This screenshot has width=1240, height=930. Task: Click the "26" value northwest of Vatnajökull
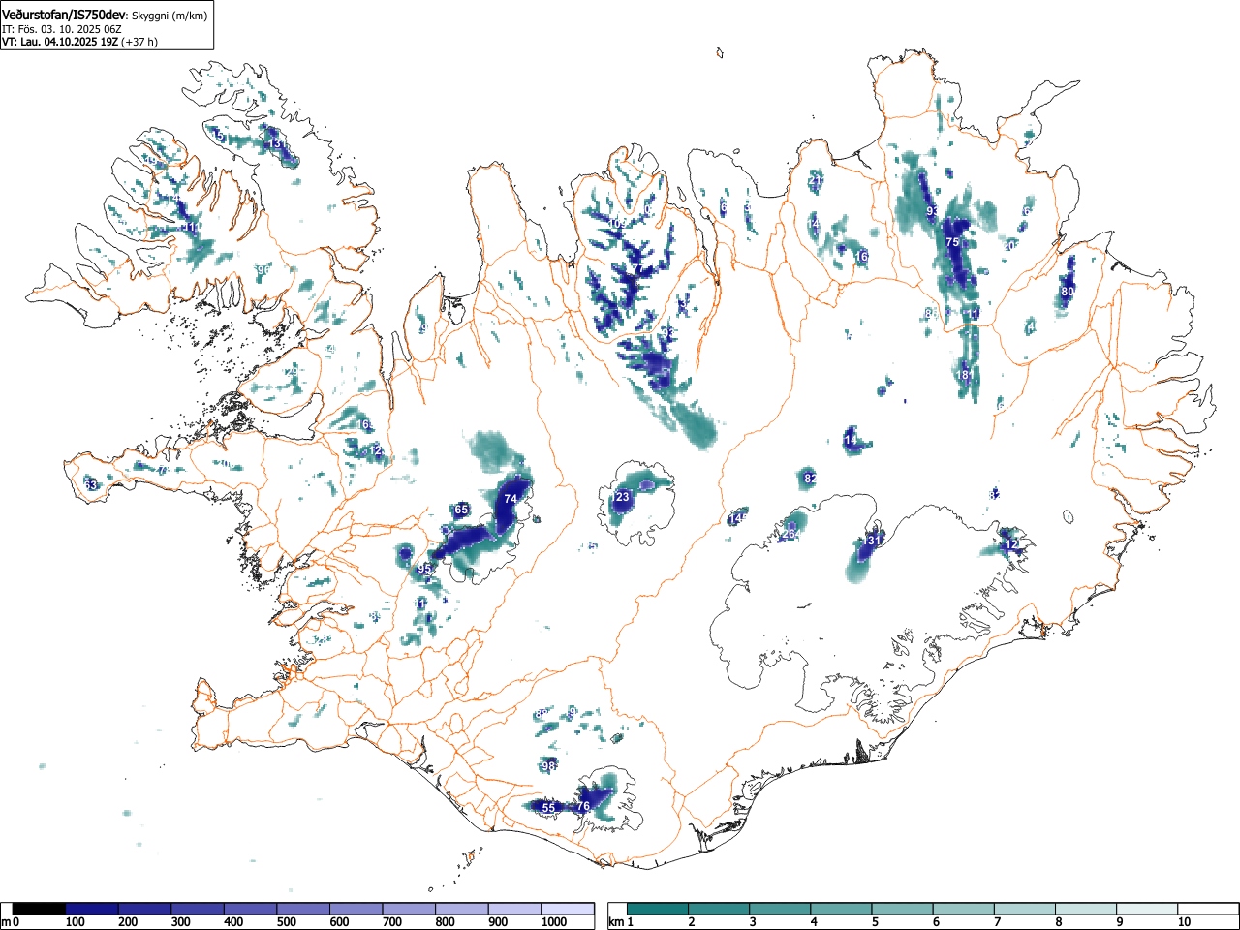click(x=789, y=534)
